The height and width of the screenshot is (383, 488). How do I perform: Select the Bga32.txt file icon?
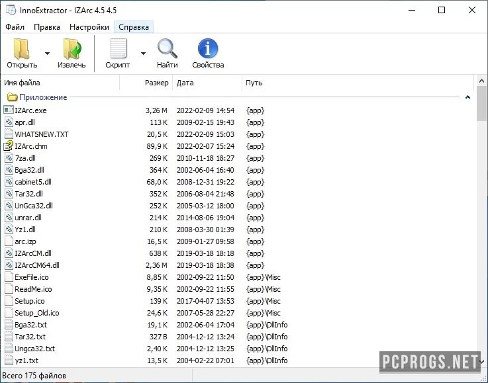[x=9, y=325]
